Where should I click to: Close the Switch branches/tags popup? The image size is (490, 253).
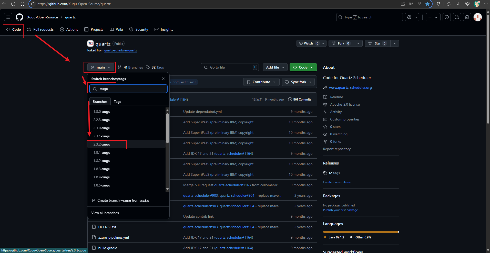point(163,79)
